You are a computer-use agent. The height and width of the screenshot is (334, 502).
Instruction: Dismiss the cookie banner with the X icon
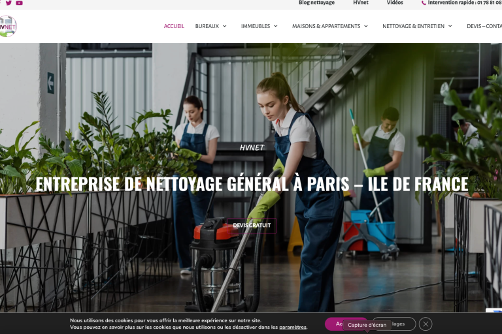[426, 324]
